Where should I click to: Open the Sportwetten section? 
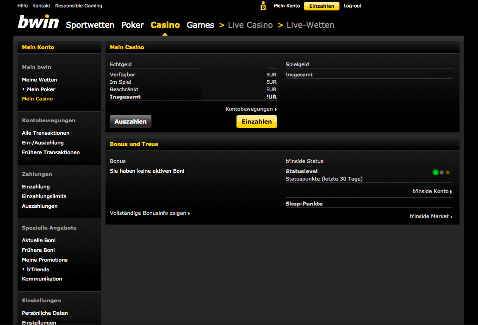pyautogui.click(x=90, y=25)
